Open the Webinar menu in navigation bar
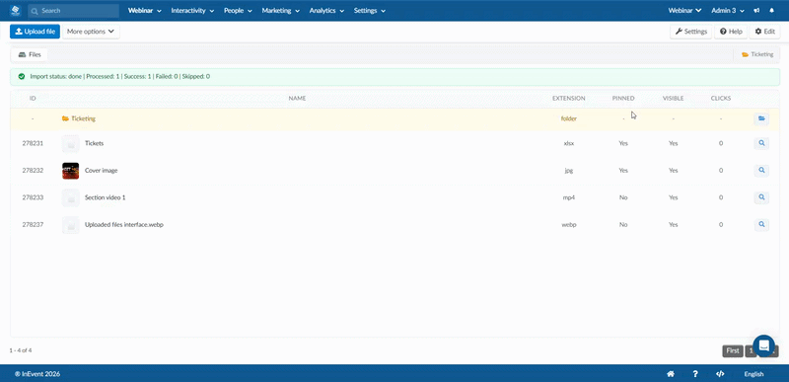789x382 pixels. point(144,11)
